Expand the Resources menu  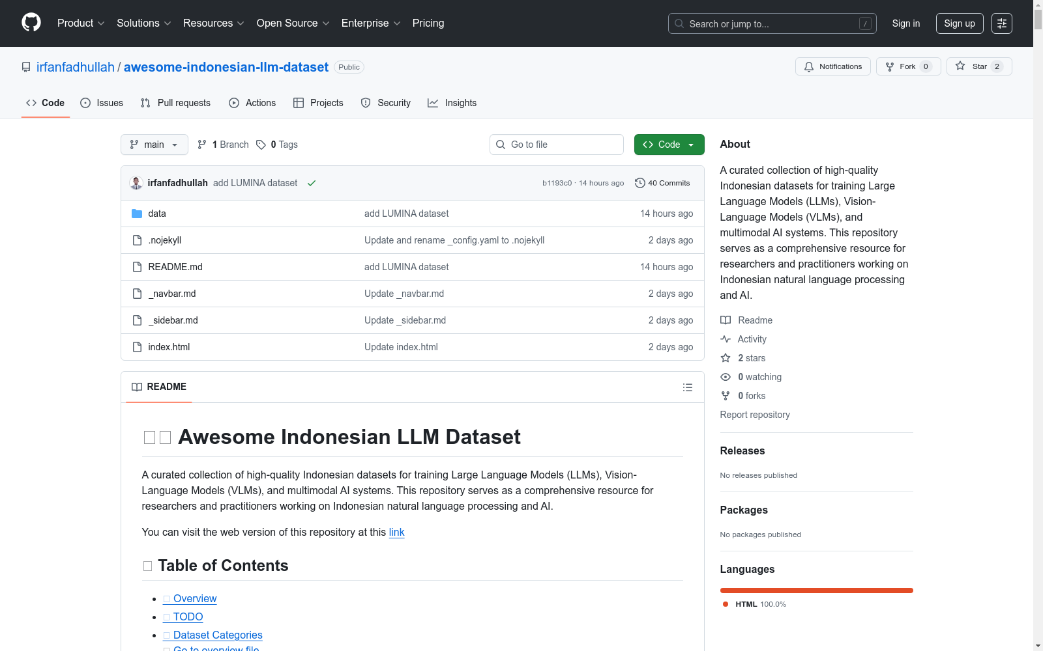[x=214, y=23]
